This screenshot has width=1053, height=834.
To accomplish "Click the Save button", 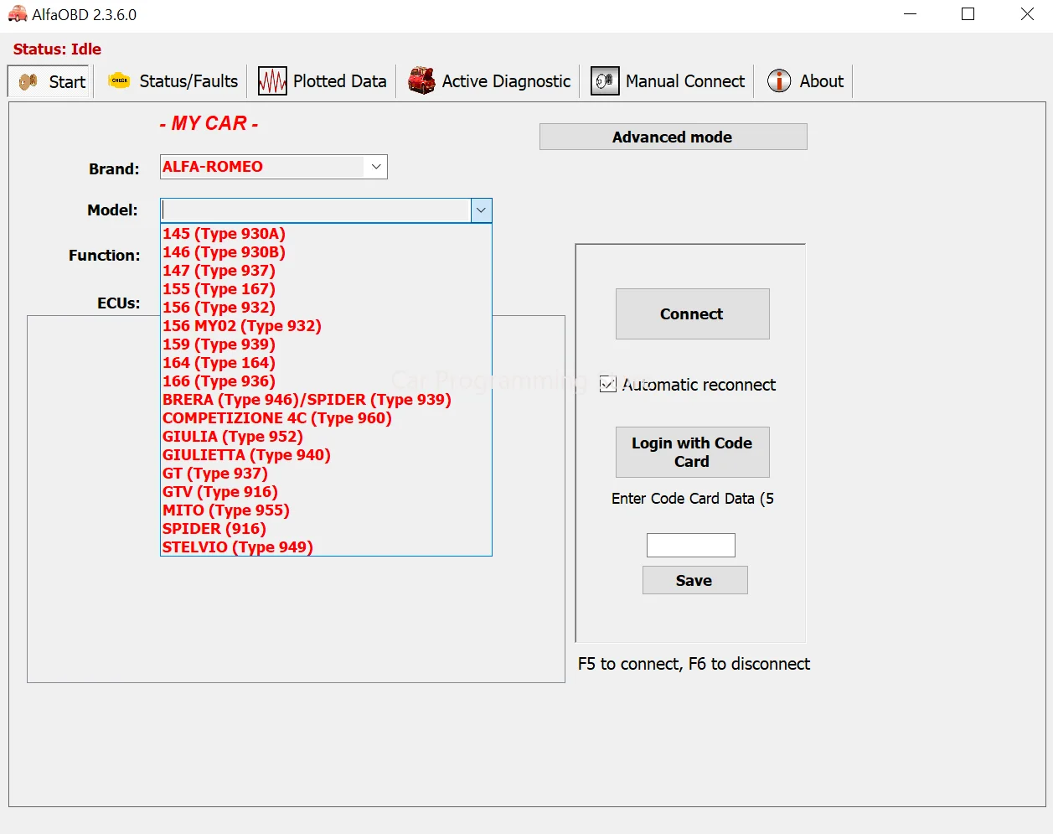I will (x=694, y=580).
